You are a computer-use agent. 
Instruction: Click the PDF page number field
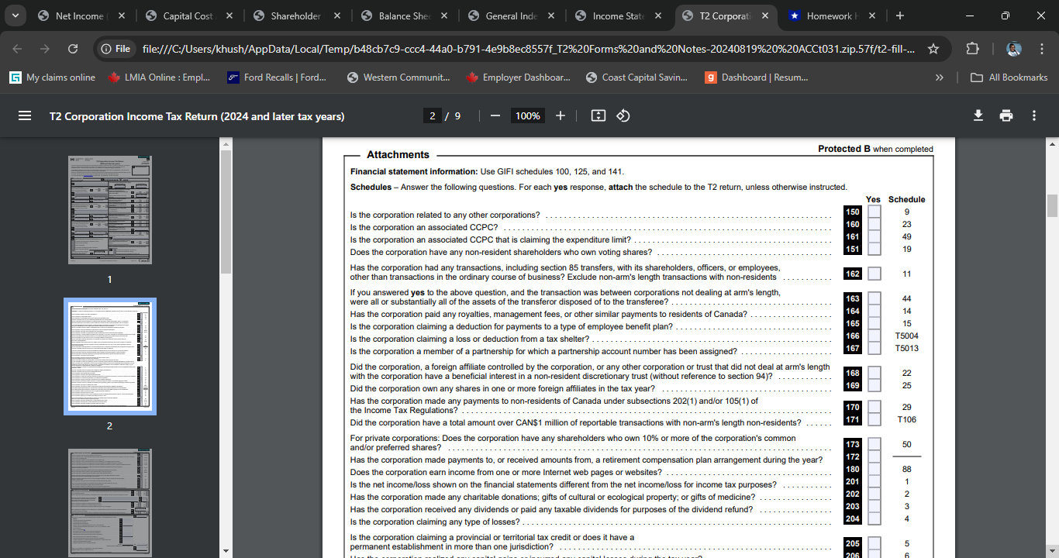click(433, 115)
